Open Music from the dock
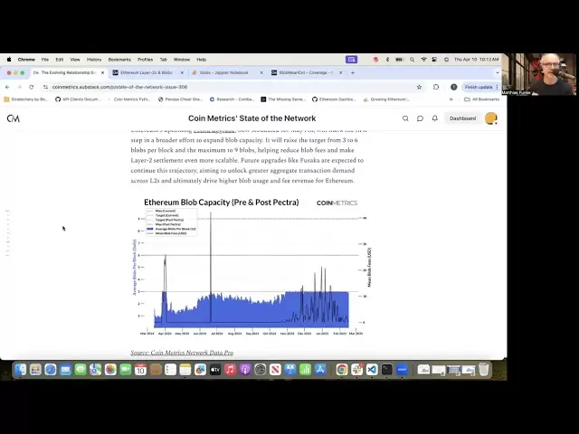 pyautogui.click(x=230, y=370)
